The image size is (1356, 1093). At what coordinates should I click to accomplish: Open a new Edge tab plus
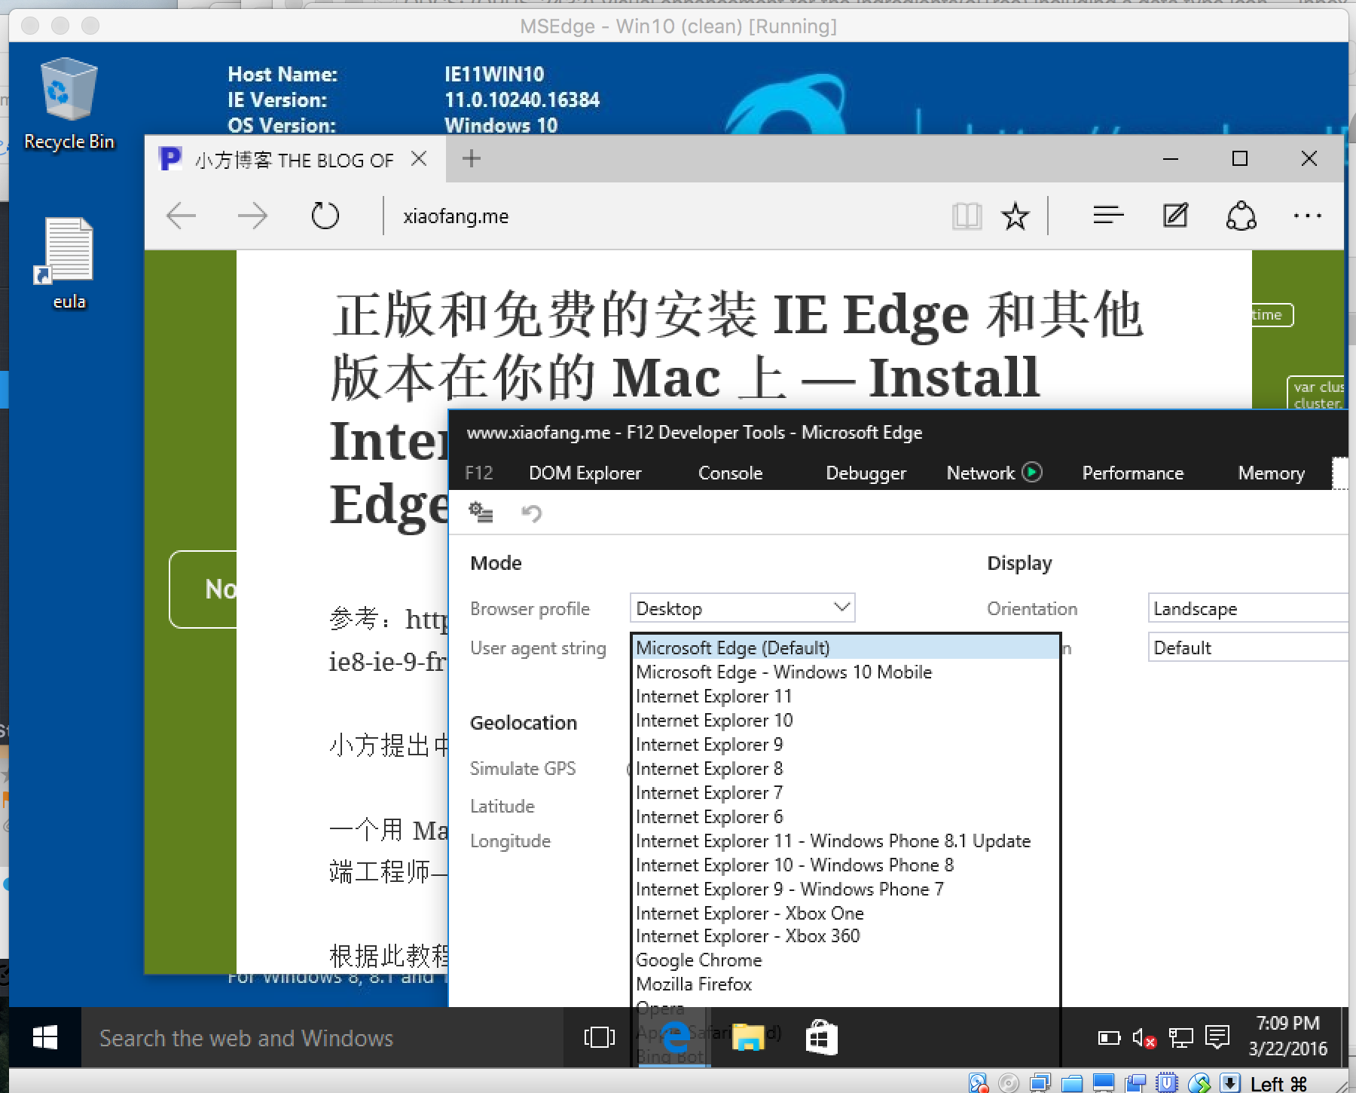pyautogui.click(x=472, y=158)
